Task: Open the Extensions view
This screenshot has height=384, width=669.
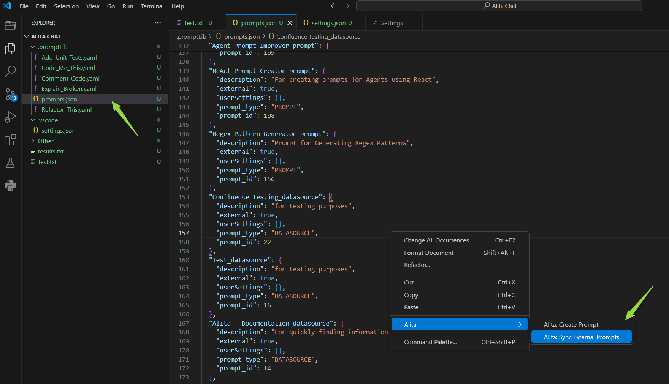Action: pyautogui.click(x=10, y=140)
